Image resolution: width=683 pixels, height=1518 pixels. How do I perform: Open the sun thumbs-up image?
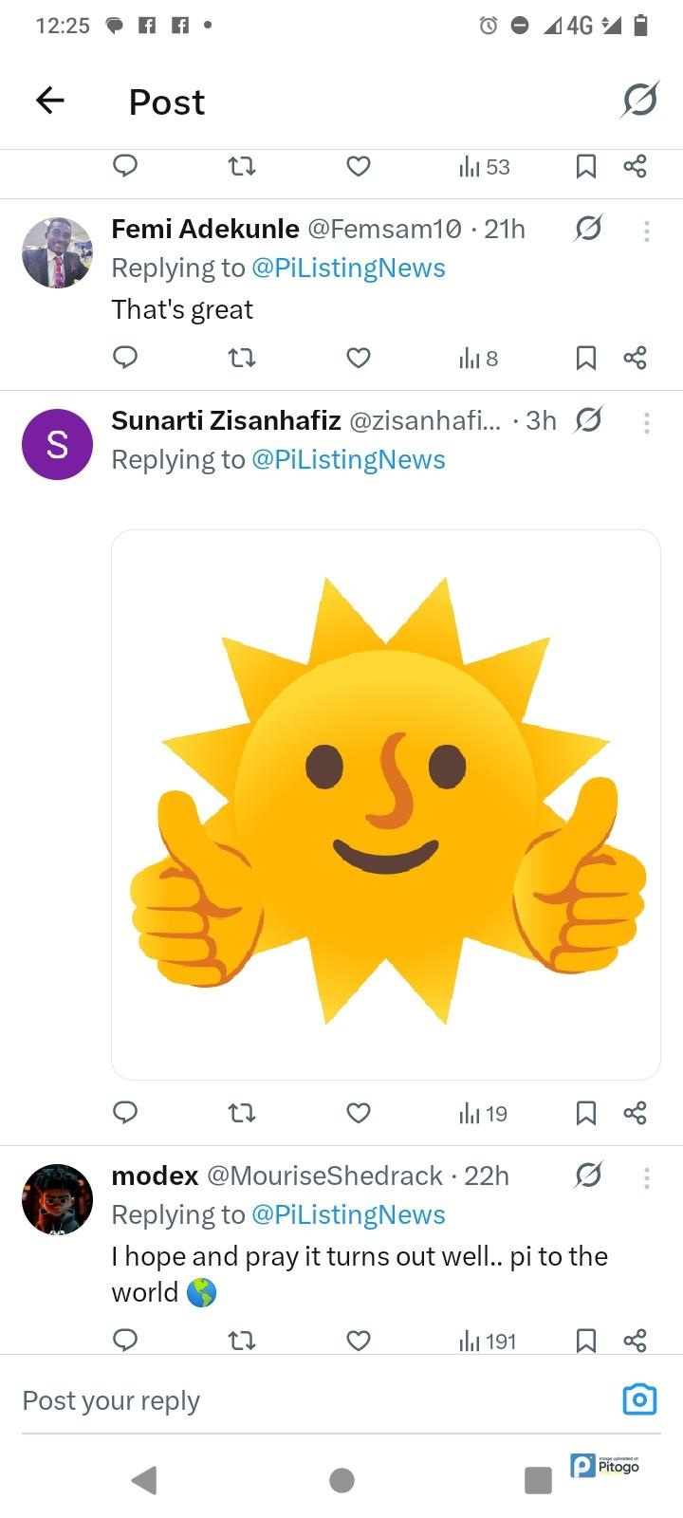tap(386, 805)
